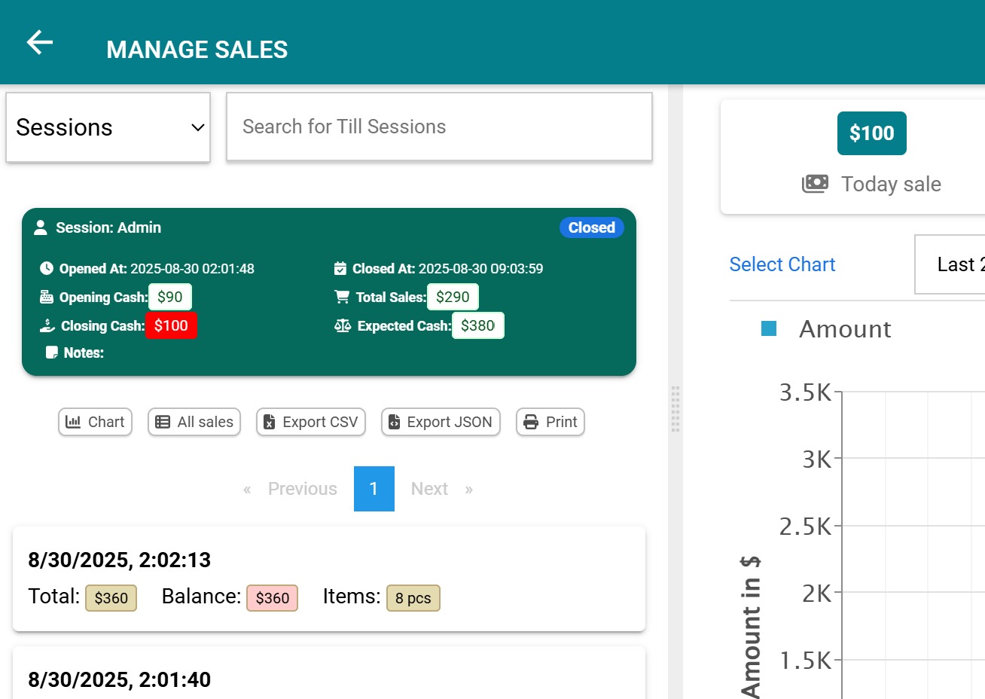985x699 pixels.
Task: Go back using the header arrow
Action: tap(40, 42)
